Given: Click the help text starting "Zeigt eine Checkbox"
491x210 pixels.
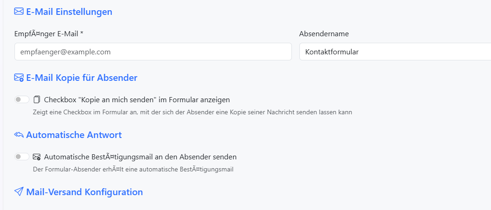Looking at the screenshot, I should (192, 112).
